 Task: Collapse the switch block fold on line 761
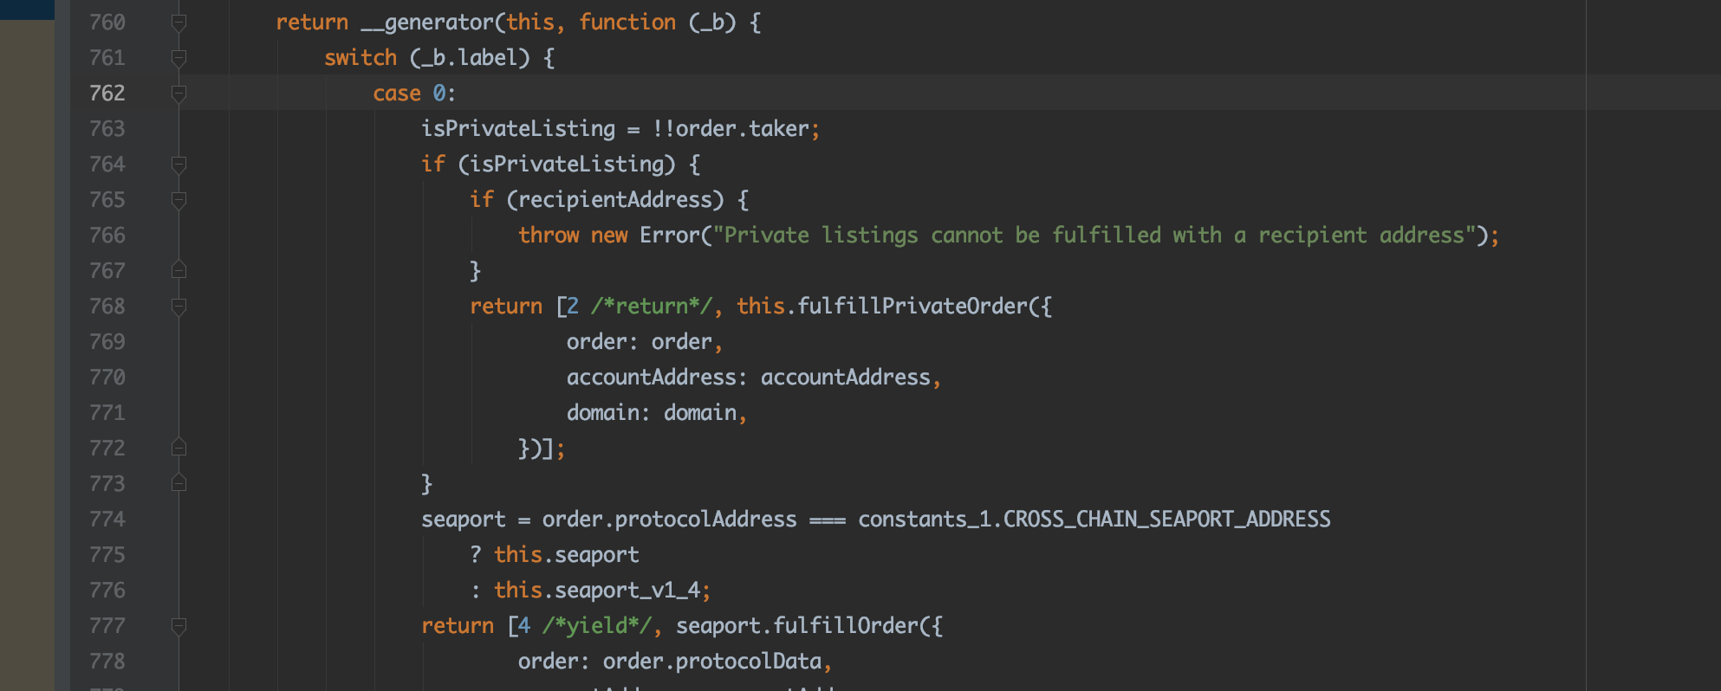179,58
